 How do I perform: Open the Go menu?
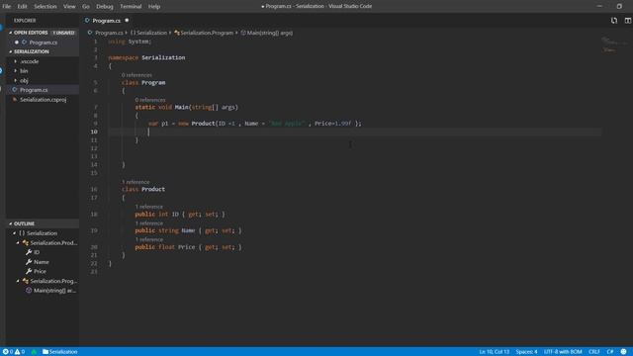point(86,7)
